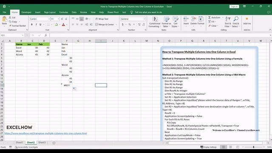Click Increase Decimal icon
The height and width of the screenshot is (153, 272).
[x=139, y=25]
